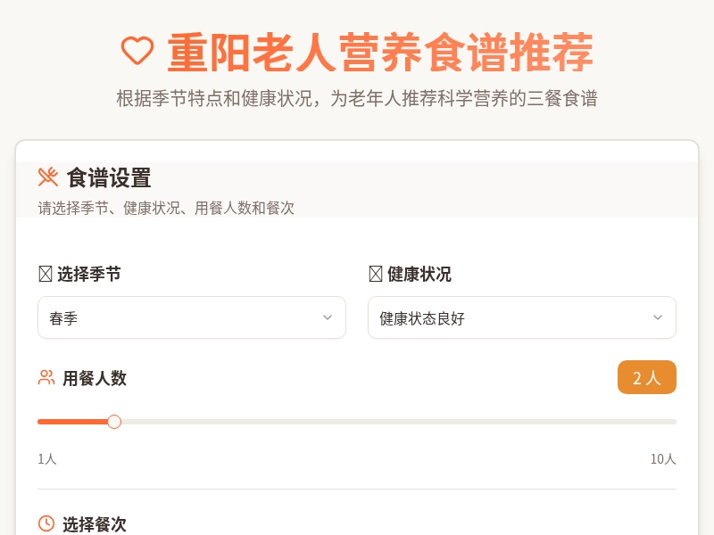Click the chevron arrow in the health selector
The height and width of the screenshot is (535, 714).
[658, 317]
